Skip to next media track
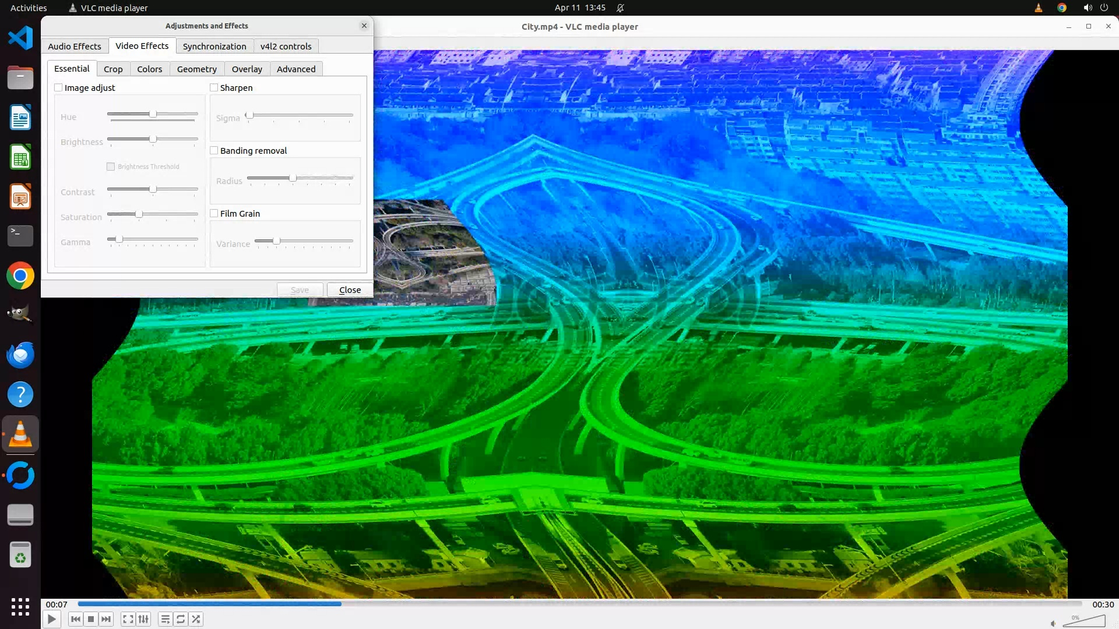 coord(106,619)
